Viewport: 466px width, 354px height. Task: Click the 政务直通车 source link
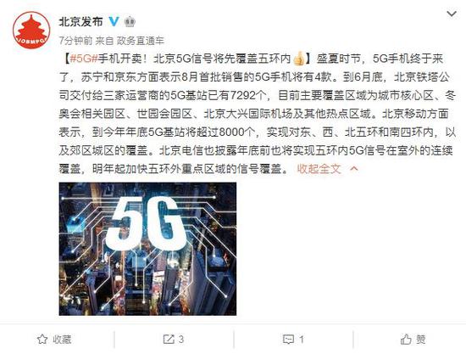click(x=141, y=41)
